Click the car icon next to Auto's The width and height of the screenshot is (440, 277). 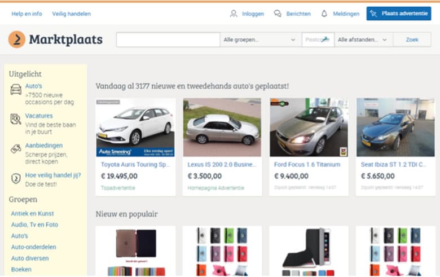tap(16, 90)
